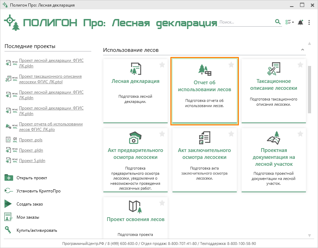Click the Мои заказы icon
Viewport: 318px width, 248px height.
tap(8, 217)
